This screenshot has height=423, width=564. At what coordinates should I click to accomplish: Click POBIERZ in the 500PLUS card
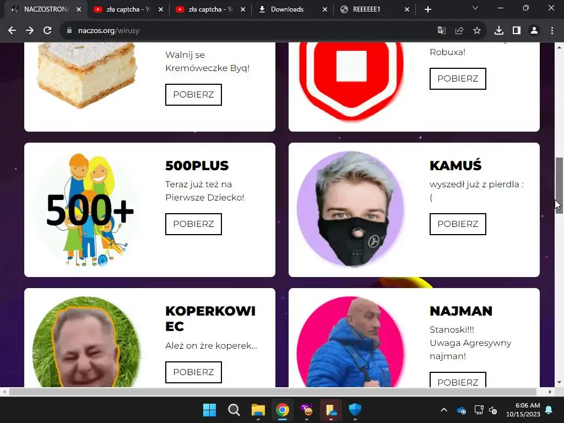coord(193,224)
